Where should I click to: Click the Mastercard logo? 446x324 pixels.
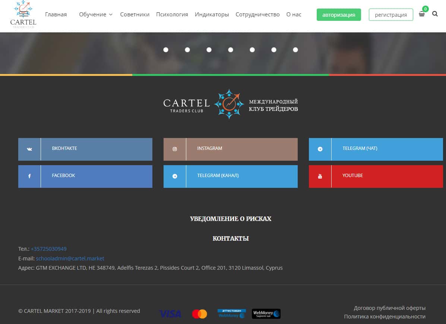(199, 314)
